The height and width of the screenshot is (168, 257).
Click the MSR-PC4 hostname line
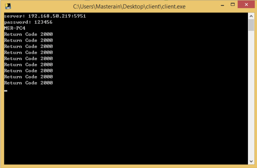pyautogui.click(x=15, y=28)
